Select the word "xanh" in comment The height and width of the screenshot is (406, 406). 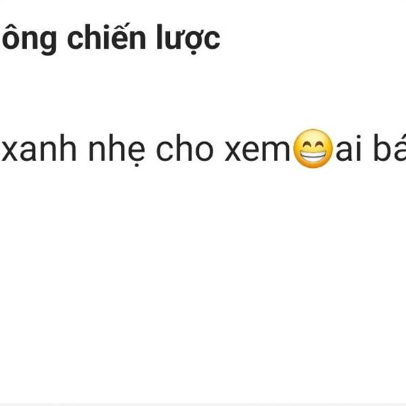click(x=39, y=148)
